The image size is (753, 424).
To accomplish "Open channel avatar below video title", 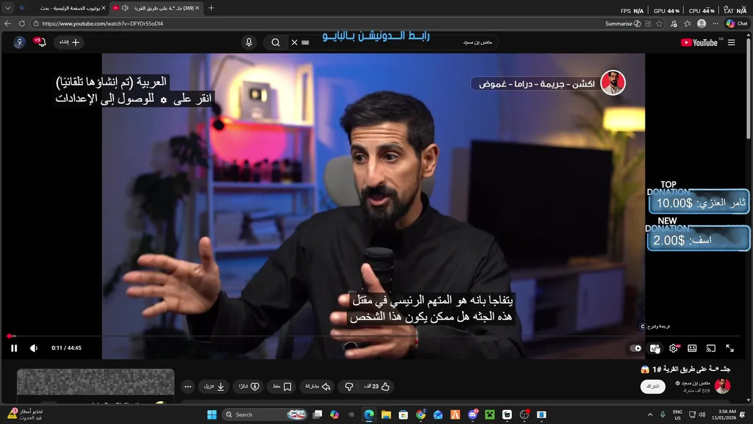I will 722,386.
